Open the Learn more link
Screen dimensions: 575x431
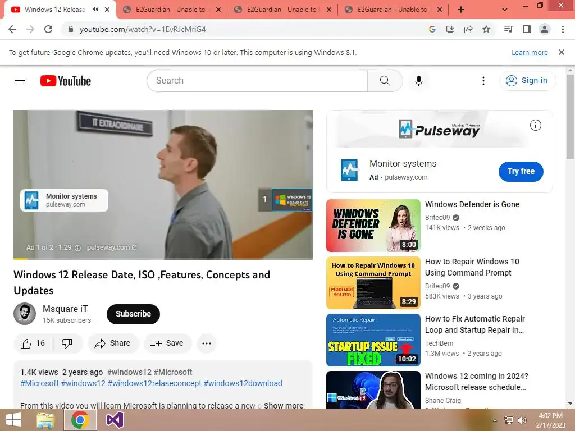pos(530,52)
